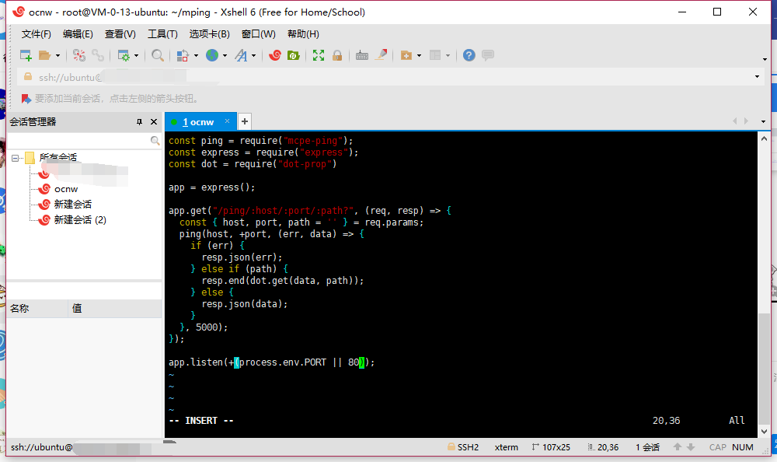Click the status bar up arrow icon

point(678,447)
